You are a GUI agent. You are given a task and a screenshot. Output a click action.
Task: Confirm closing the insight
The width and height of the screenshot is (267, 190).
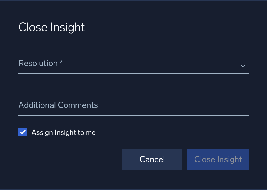(218, 159)
